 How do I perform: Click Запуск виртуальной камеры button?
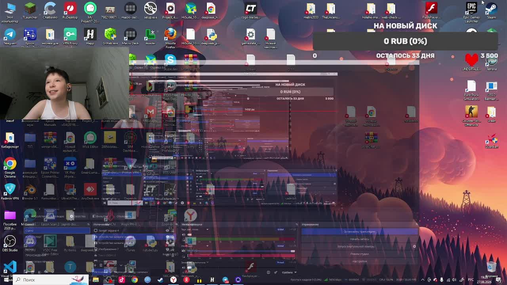[355, 246]
